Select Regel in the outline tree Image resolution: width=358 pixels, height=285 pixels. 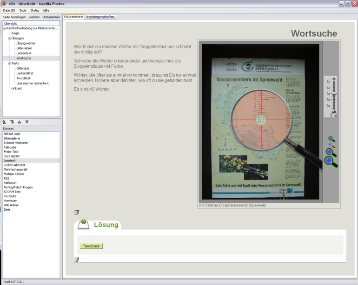coord(15,33)
